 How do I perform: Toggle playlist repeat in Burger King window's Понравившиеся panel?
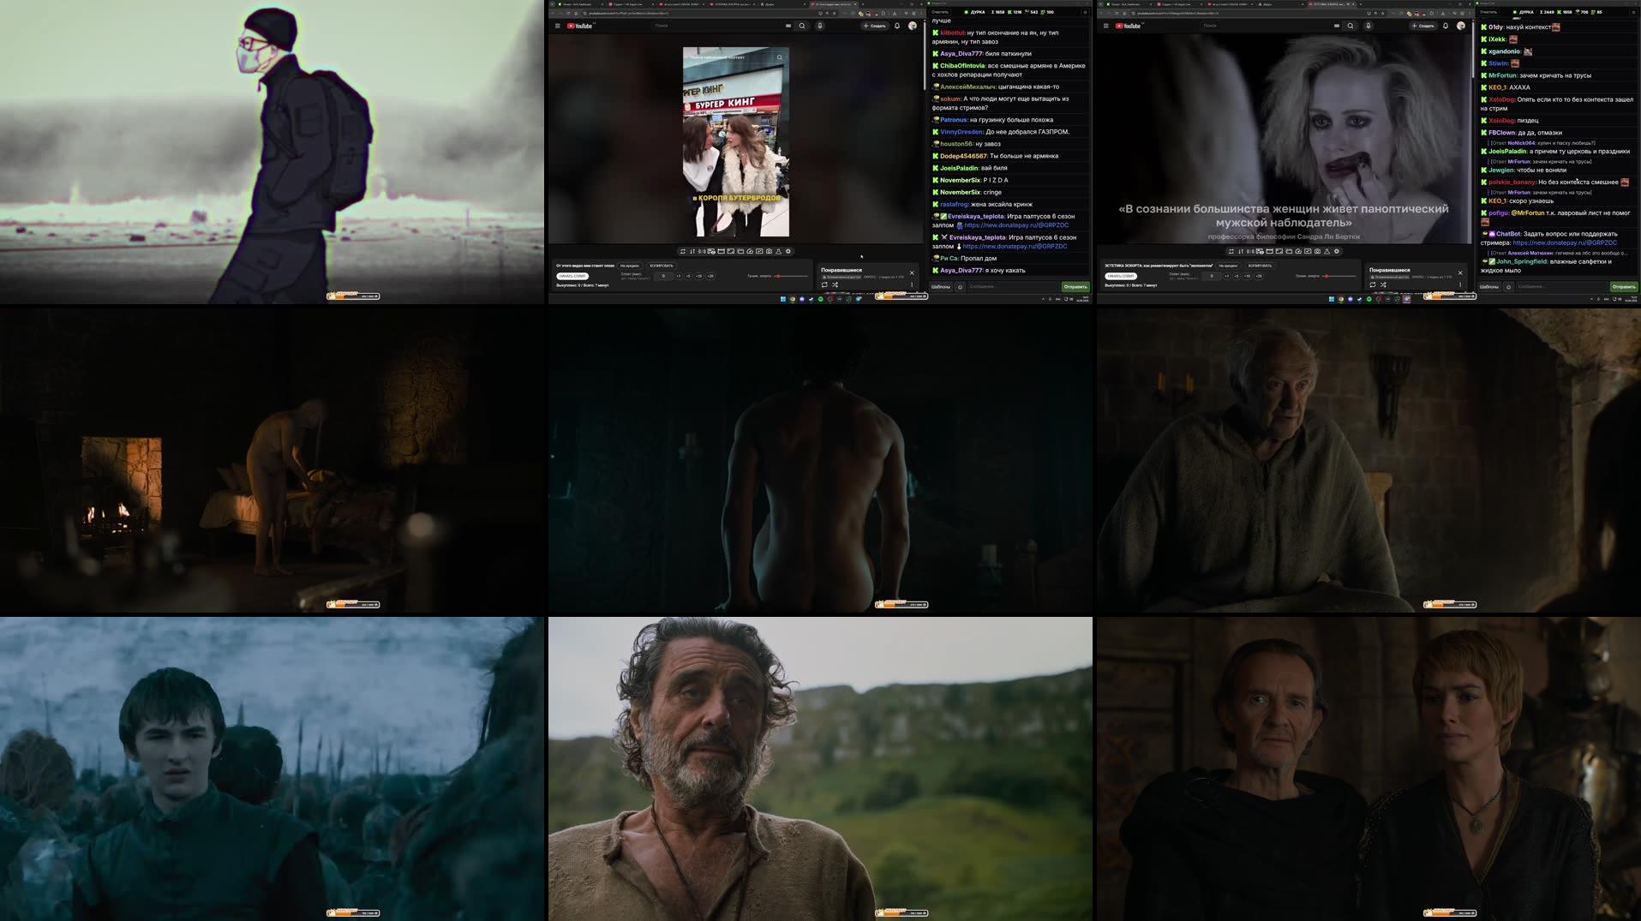[824, 284]
